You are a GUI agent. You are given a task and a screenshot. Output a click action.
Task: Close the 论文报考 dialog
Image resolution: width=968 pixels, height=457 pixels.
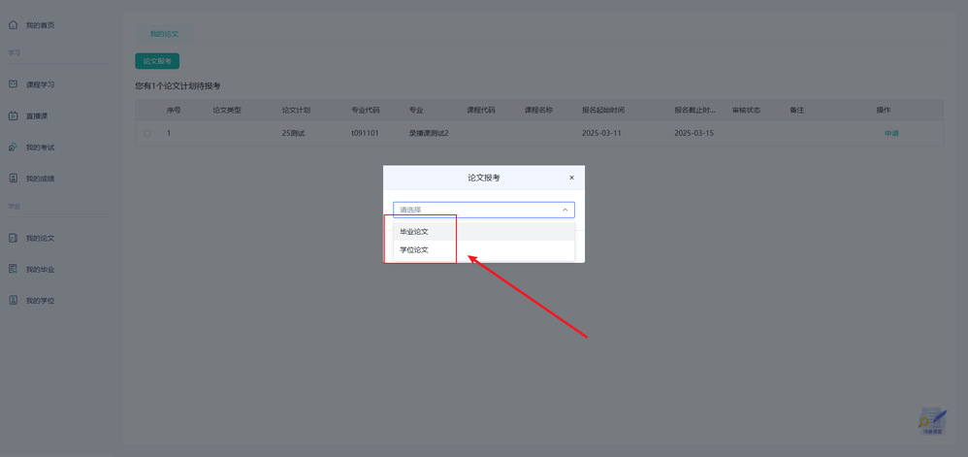coord(571,178)
